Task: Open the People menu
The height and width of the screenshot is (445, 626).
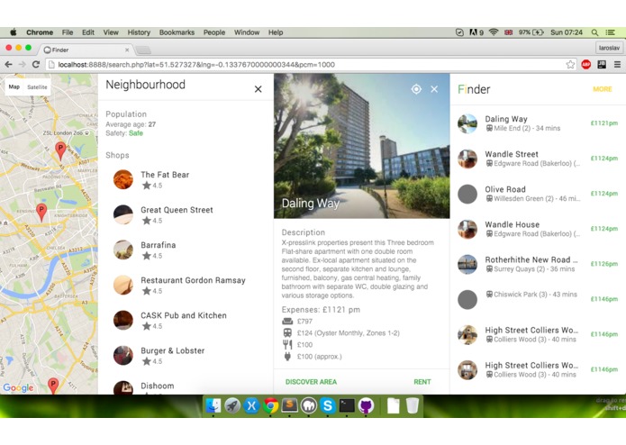Action: (x=214, y=32)
